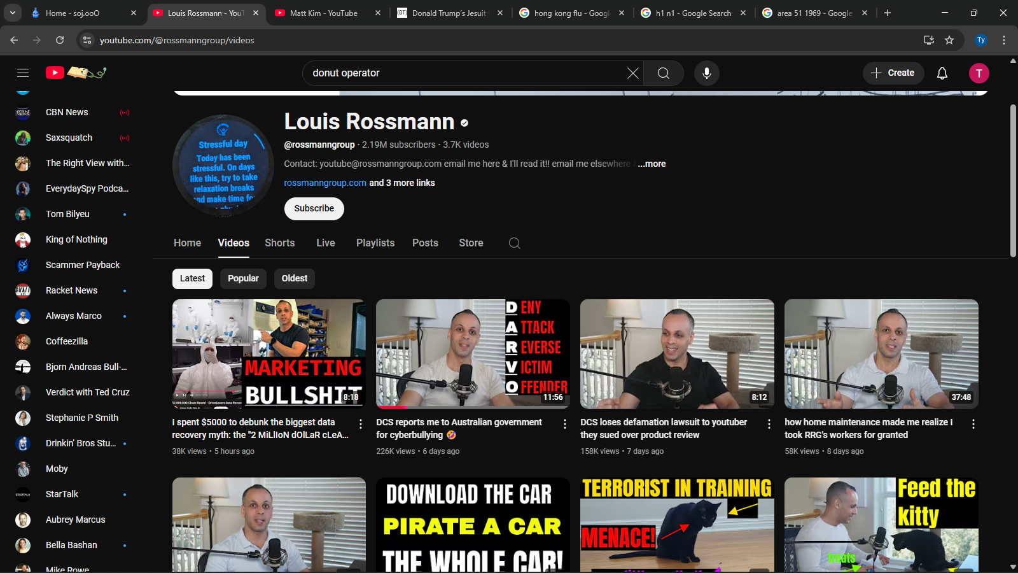The height and width of the screenshot is (573, 1018).
Task: Click the Create button
Action: click(893, 73)
